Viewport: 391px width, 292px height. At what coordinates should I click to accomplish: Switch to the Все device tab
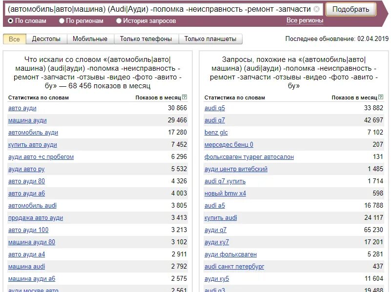coord(14,39)
